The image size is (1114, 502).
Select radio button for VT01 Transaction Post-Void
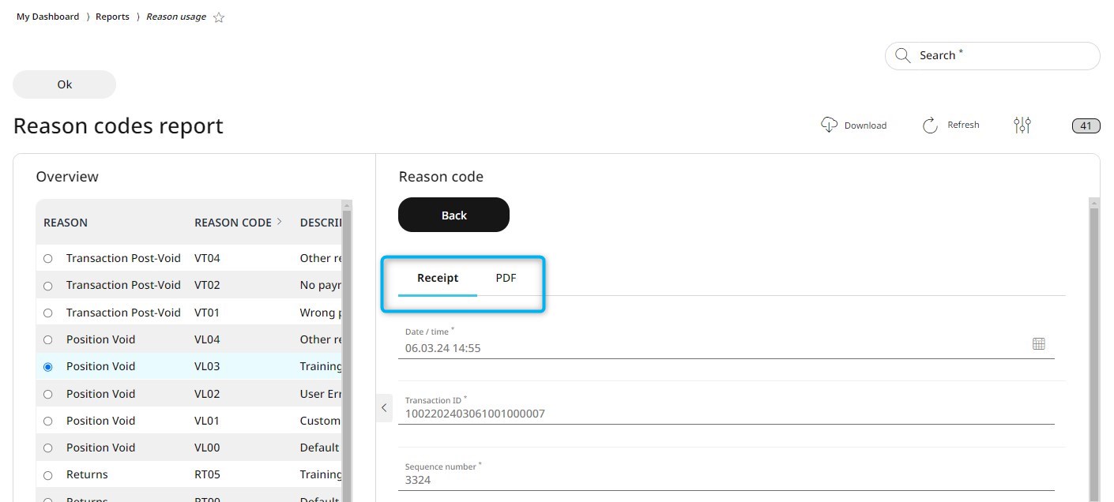tap(48, 313)
